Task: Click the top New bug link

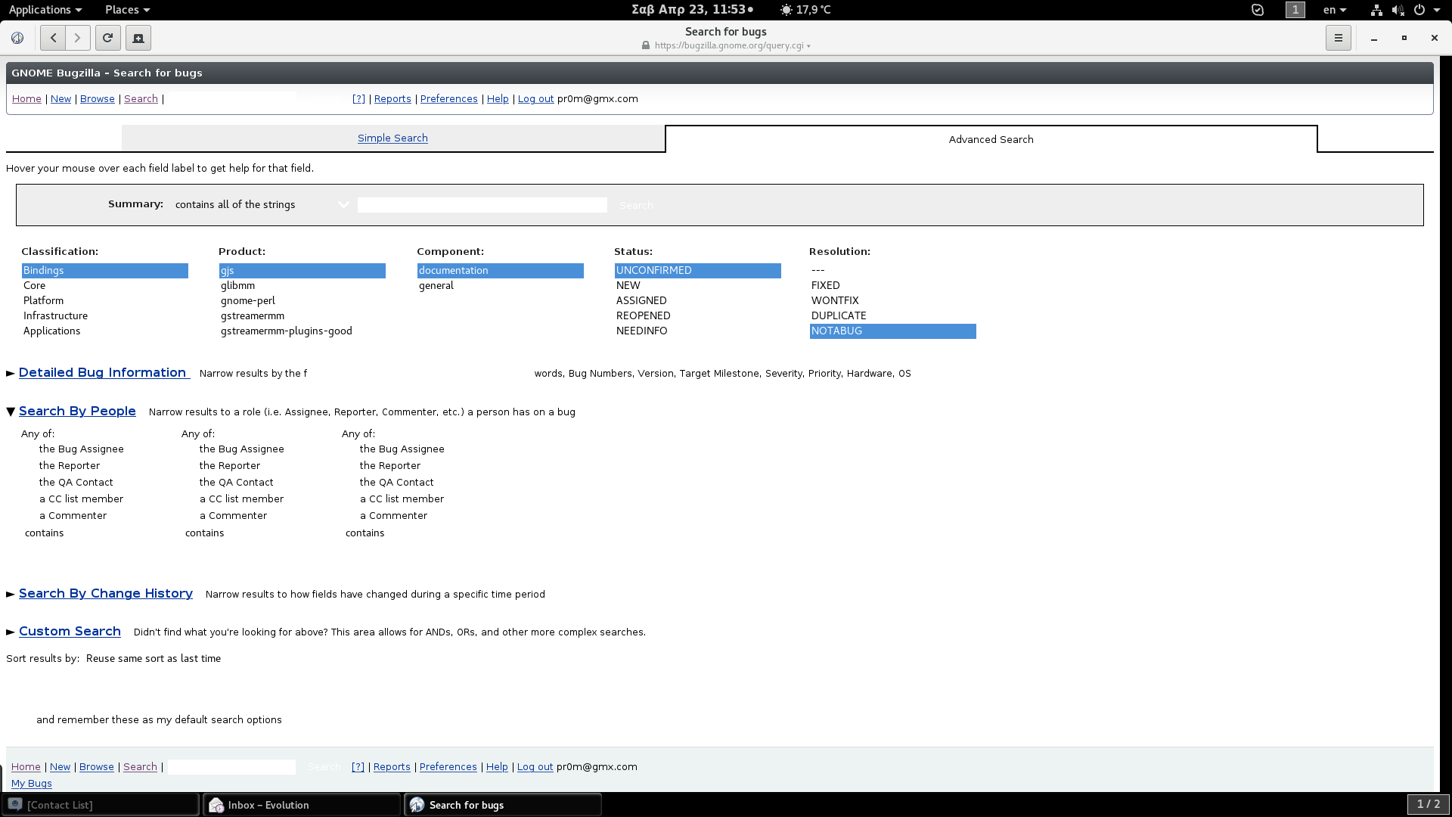Action: pyautogui.click(x=60, y=98)
